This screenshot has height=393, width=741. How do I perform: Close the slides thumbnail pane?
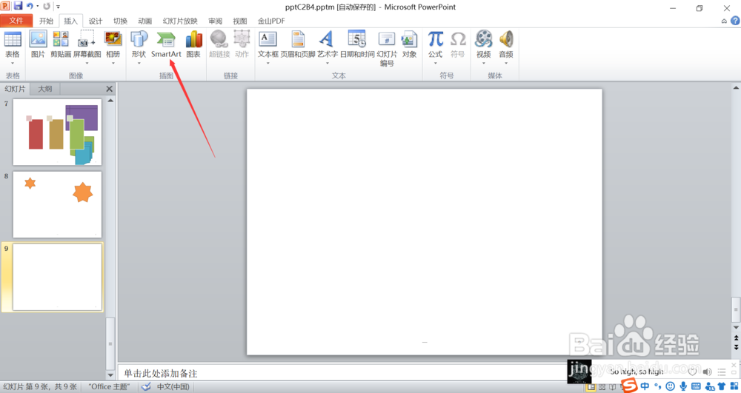click(109, 89)
